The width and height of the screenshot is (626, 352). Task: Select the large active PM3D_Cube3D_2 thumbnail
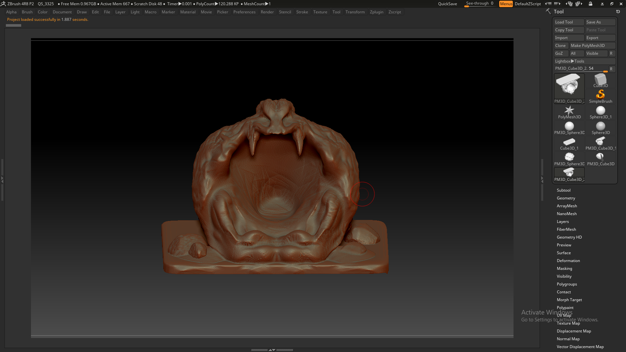tap(569, 88)
